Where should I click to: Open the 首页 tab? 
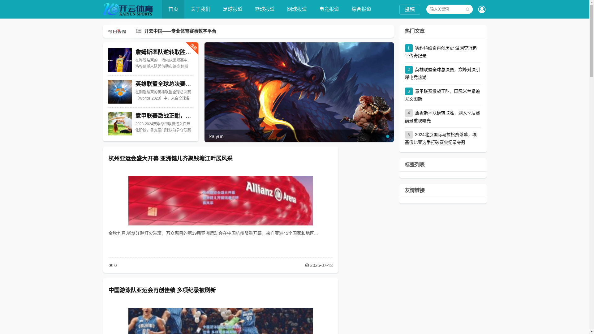pyautogui.click(x=173, y=9)
